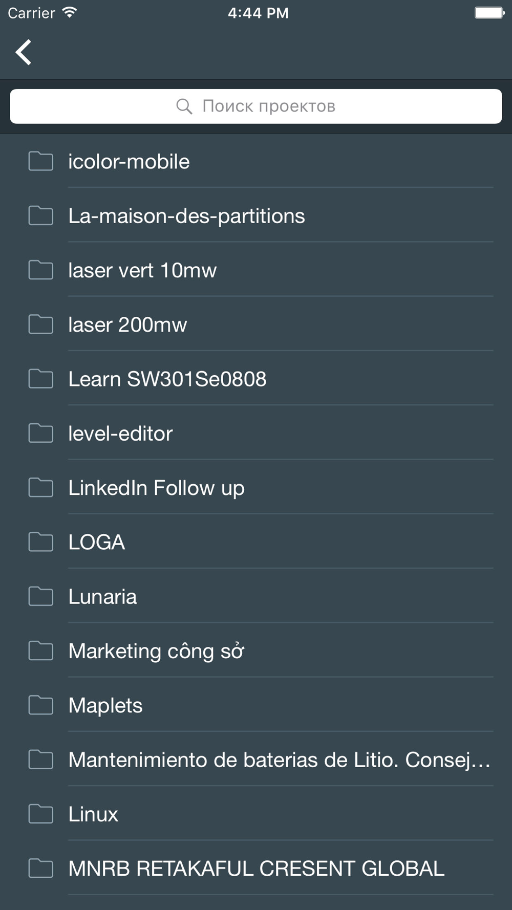Tap the folder icon beside icolor-mobile
512x910 pixels.
(x=41, y=161)
